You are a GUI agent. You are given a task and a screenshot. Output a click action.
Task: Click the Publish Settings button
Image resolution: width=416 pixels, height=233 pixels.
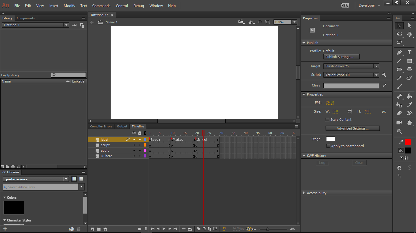tap(341, 57)
